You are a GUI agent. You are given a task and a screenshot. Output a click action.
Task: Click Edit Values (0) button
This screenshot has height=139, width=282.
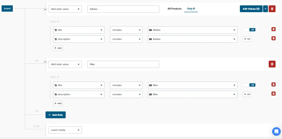[251, 9]
